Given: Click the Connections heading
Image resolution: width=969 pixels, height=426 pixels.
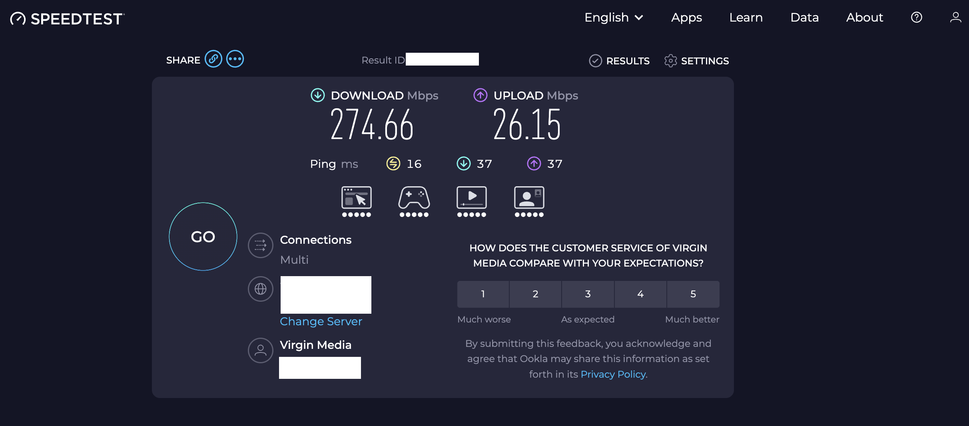Looking at the screenshot, I should point(315,240).
